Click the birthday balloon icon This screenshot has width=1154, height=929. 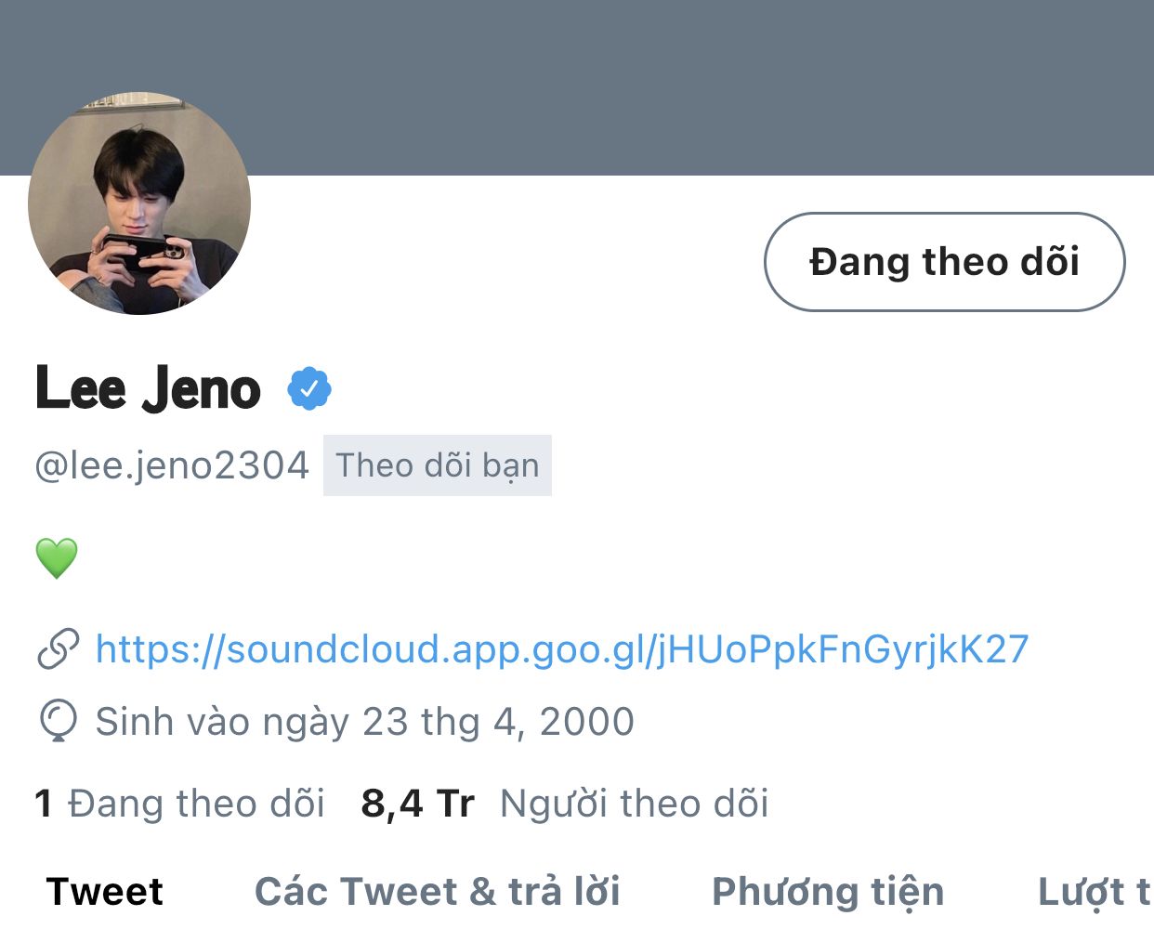[x=58, y=722]
